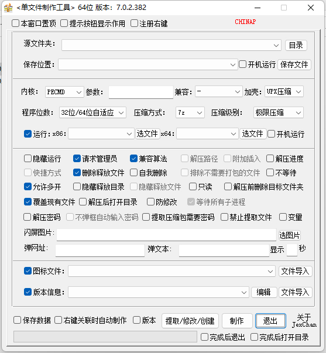The width and height of the screenshot is (326, 353).
Task: Click the 参数 input field
Action: tap(141, 92)
